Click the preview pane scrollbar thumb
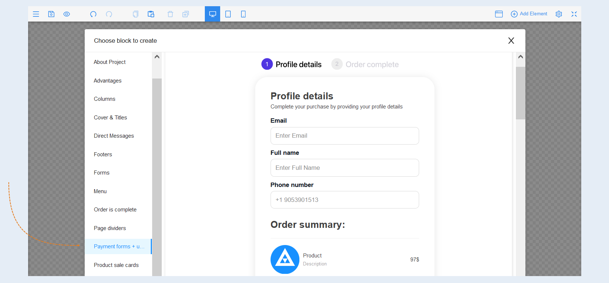The width and height of the screenshot is (609, 283). click(521, 93)
